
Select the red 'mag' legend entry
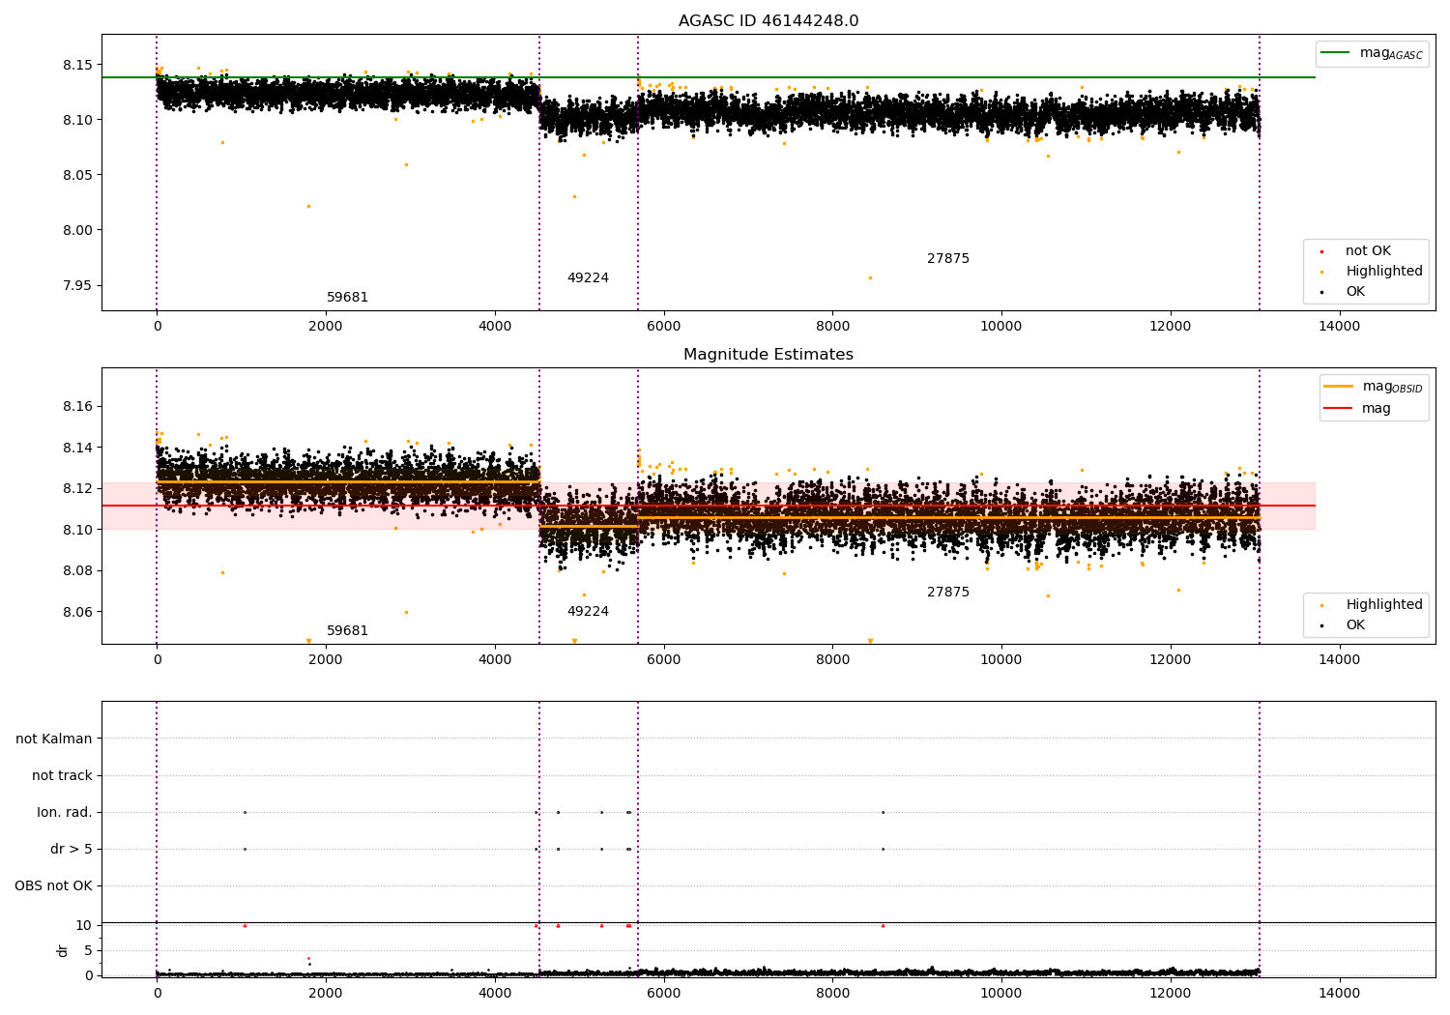coord(1358,408)
